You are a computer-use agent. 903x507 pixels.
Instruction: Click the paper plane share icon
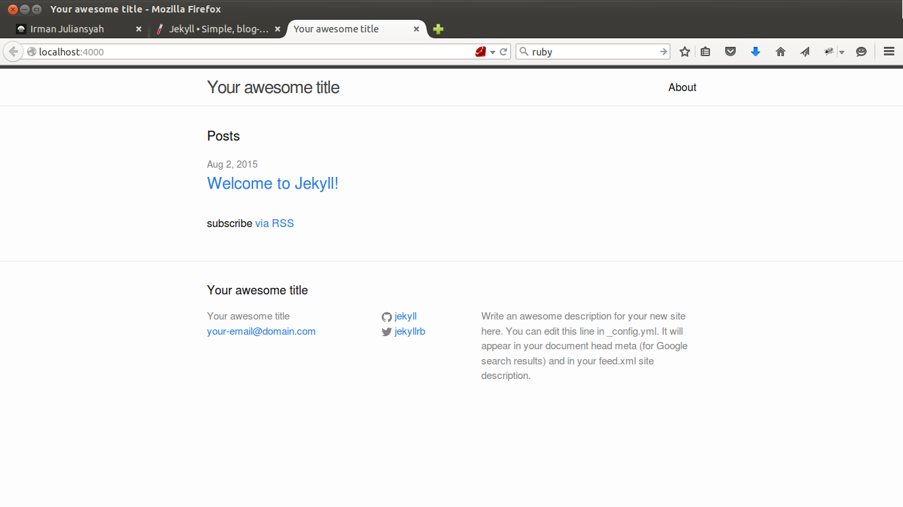coord(805,51)
